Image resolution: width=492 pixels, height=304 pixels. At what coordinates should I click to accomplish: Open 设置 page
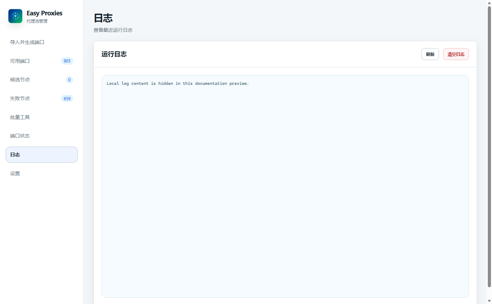click(42, 173)
